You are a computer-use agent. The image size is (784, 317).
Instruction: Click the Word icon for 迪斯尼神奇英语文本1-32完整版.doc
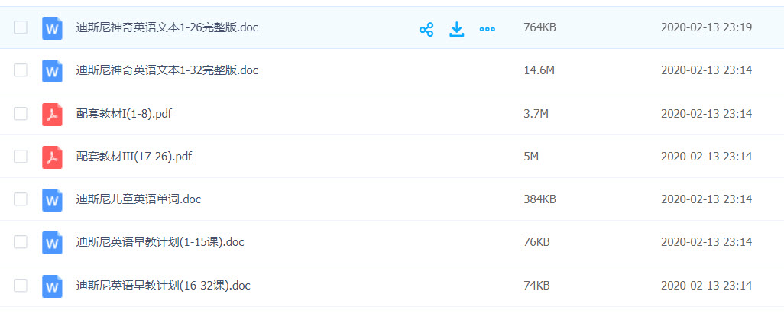pyautogui.click(x=52, y=71)
